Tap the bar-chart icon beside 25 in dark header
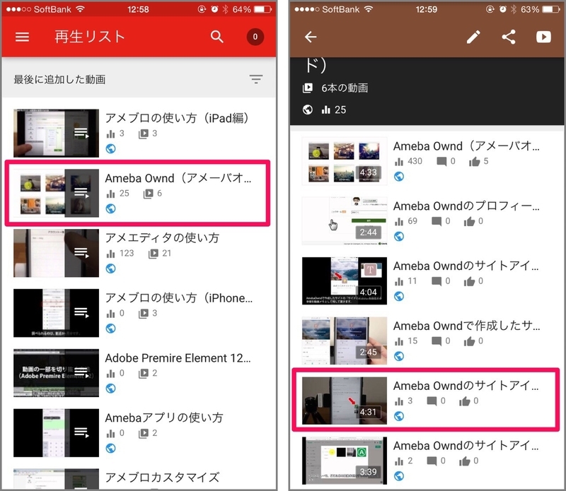This screenshot has height=491, width=566. pos(326,110)
